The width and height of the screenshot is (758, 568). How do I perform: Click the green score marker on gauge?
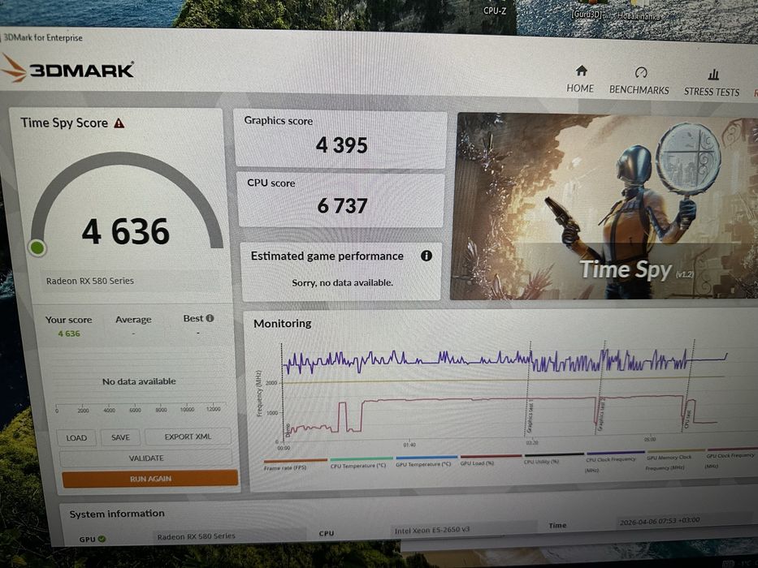(x=37, y=247)
